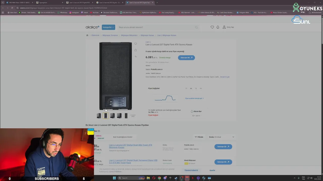Click Satıcıya Git for Sinerji Bilgisayar listing
The width and height of the screenshot is (323, 181).
click(223, 162)
